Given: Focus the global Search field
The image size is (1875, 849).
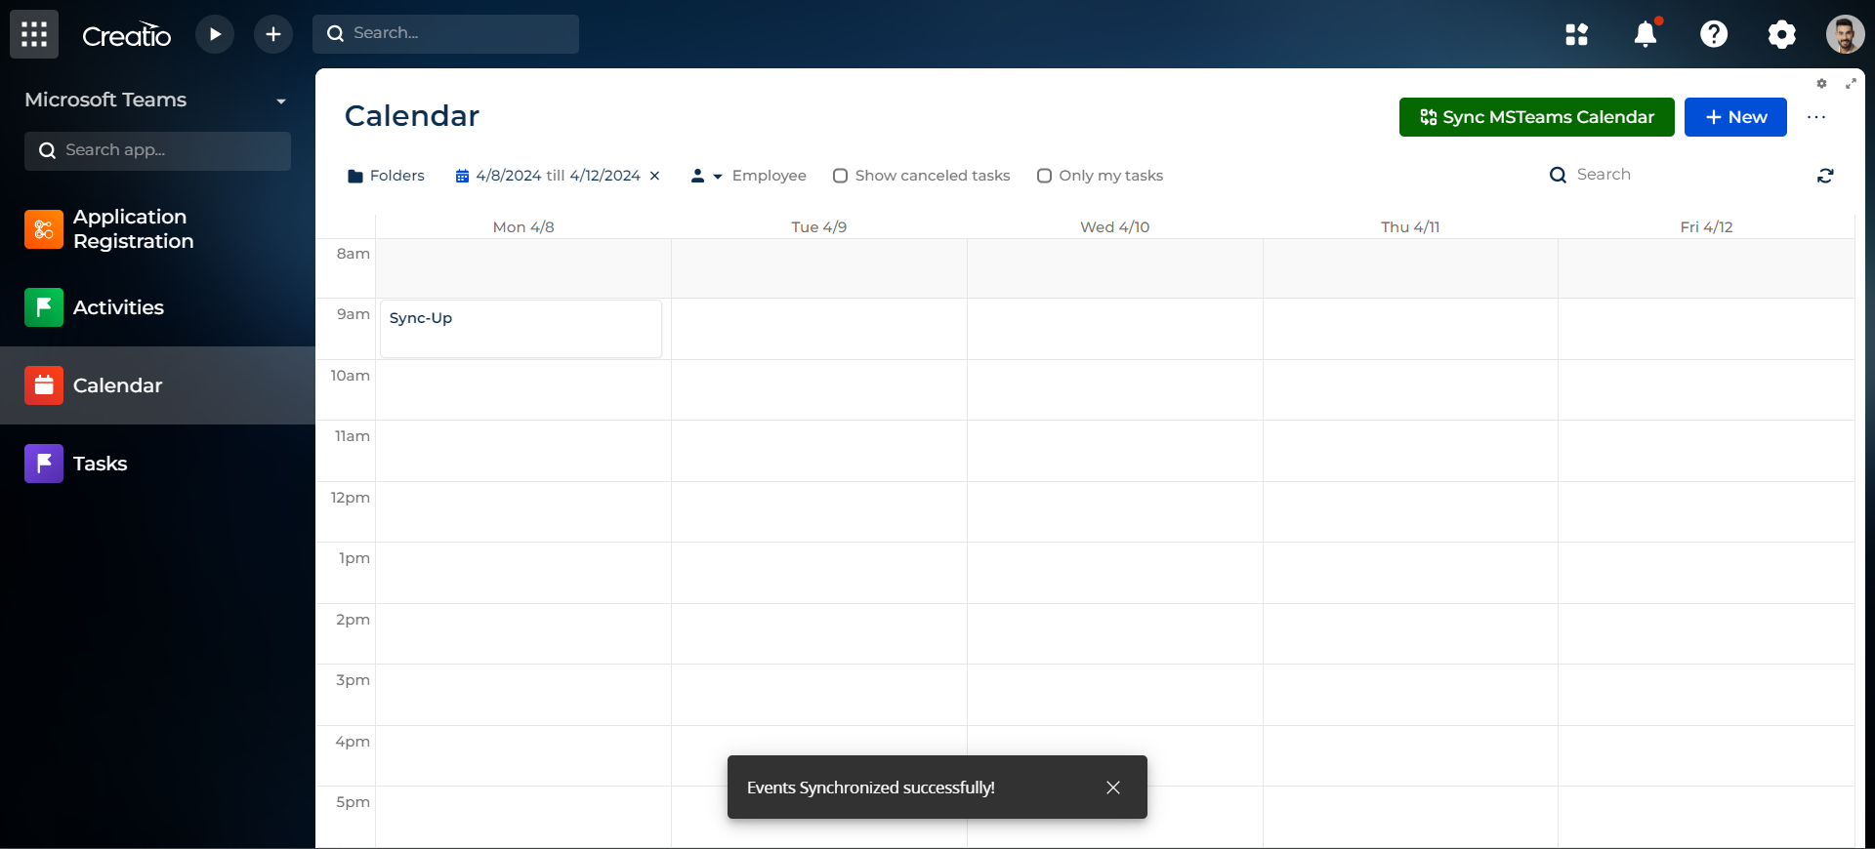Looking at the screenshot, I should point(445,33).
